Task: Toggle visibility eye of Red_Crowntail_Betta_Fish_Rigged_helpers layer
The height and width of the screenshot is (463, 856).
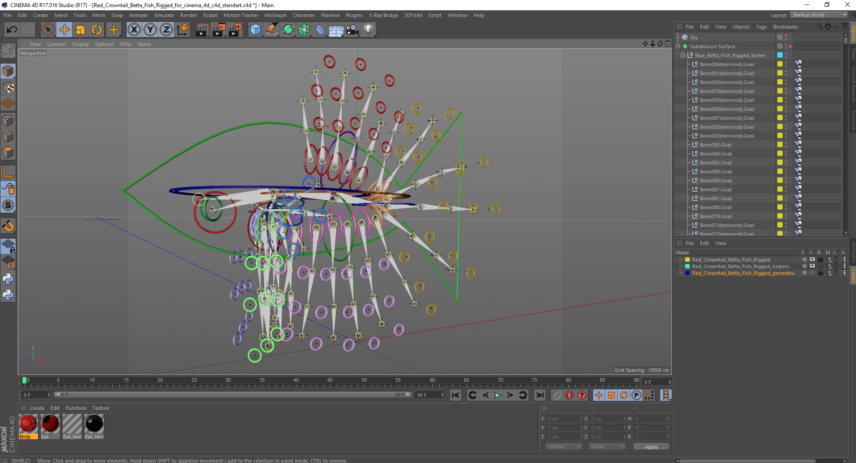Action: tap(812, 266)
